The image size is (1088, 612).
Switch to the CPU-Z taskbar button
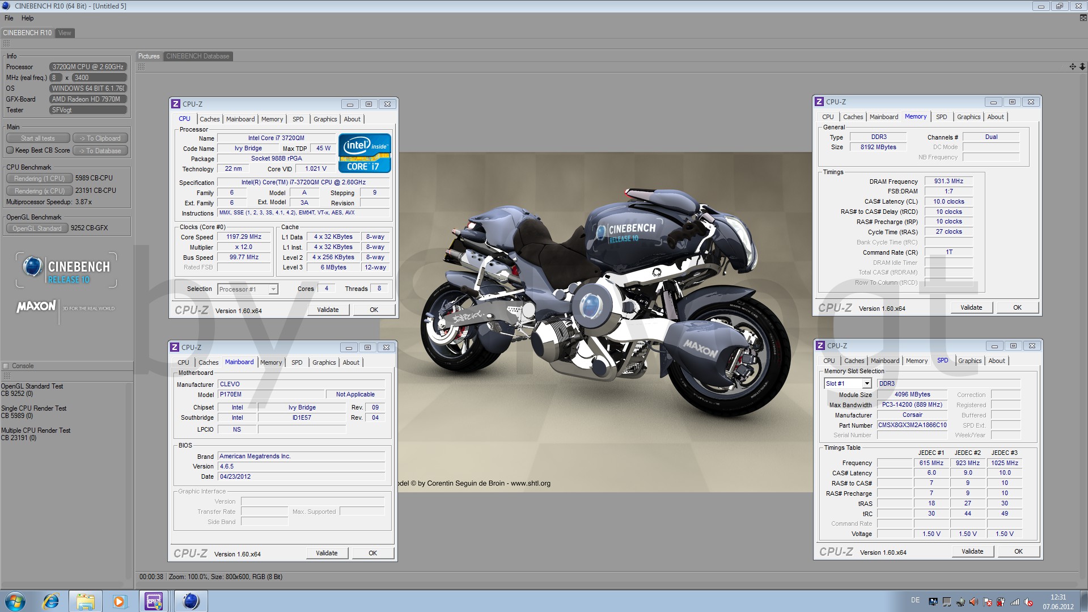click(154, 601)
